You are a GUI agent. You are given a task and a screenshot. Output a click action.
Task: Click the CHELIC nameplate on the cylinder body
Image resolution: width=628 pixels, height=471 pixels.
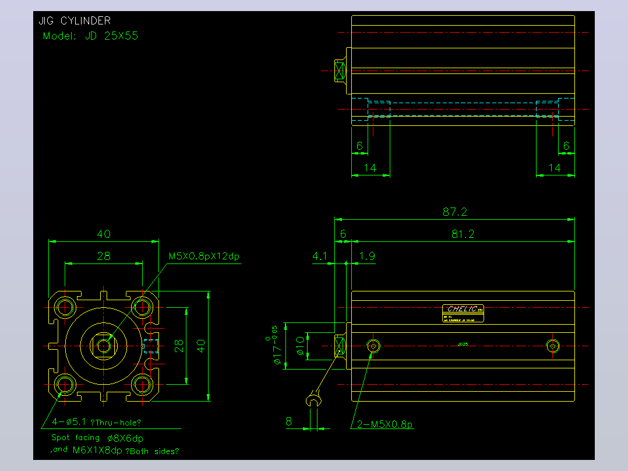pos(463,313)
